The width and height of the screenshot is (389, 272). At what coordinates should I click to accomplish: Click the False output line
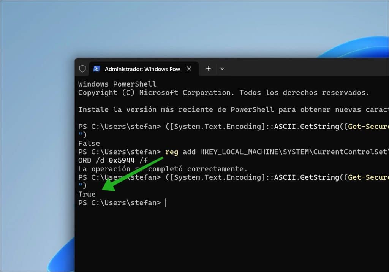point(89,143)
